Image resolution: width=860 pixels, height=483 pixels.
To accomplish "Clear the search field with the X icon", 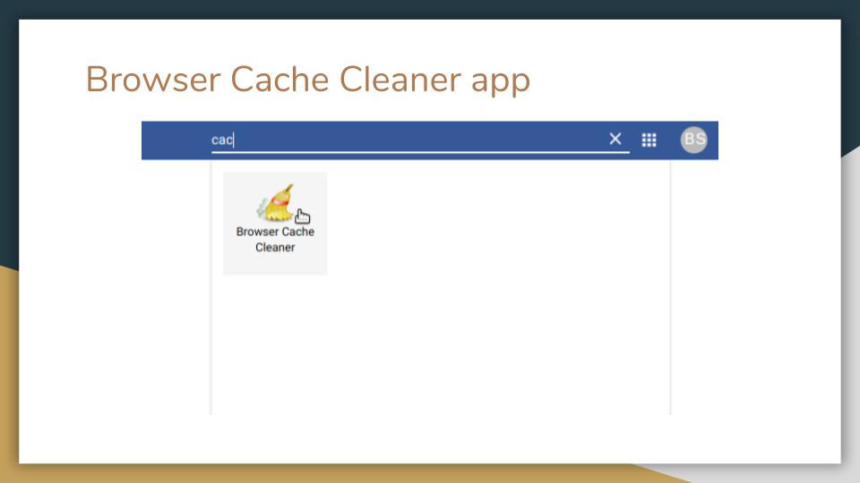I will coord(615,140).
